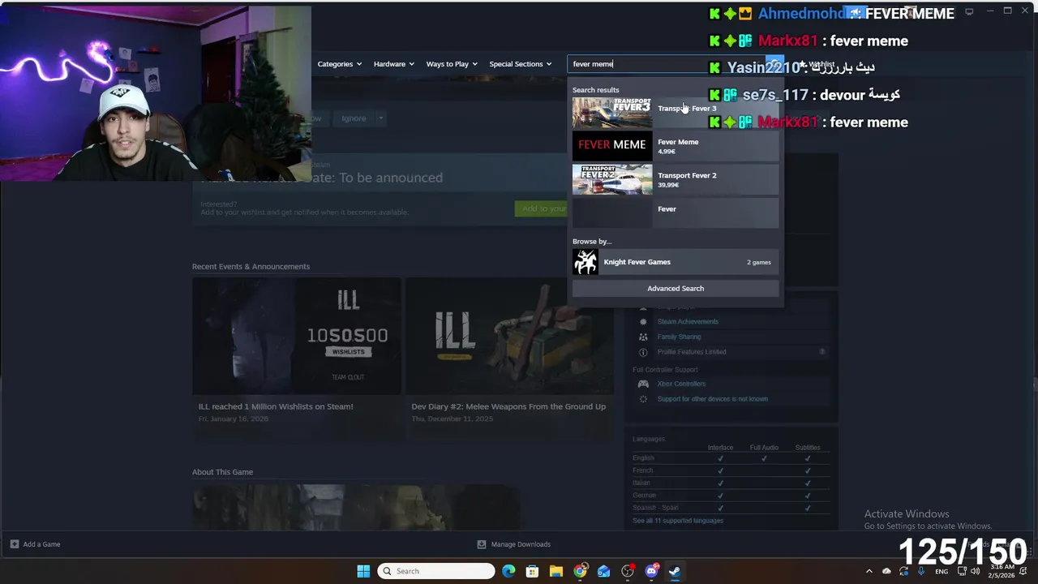The height and width of the screenshot is (584, 1038).
Task: Click the Knight Fever Games logo icon
Action: click(x=585, y=262)
